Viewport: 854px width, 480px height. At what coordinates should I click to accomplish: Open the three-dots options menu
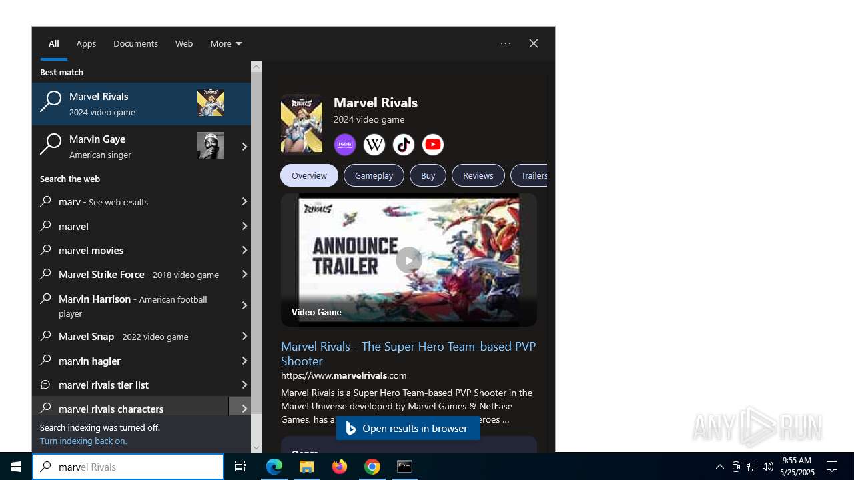506,43
